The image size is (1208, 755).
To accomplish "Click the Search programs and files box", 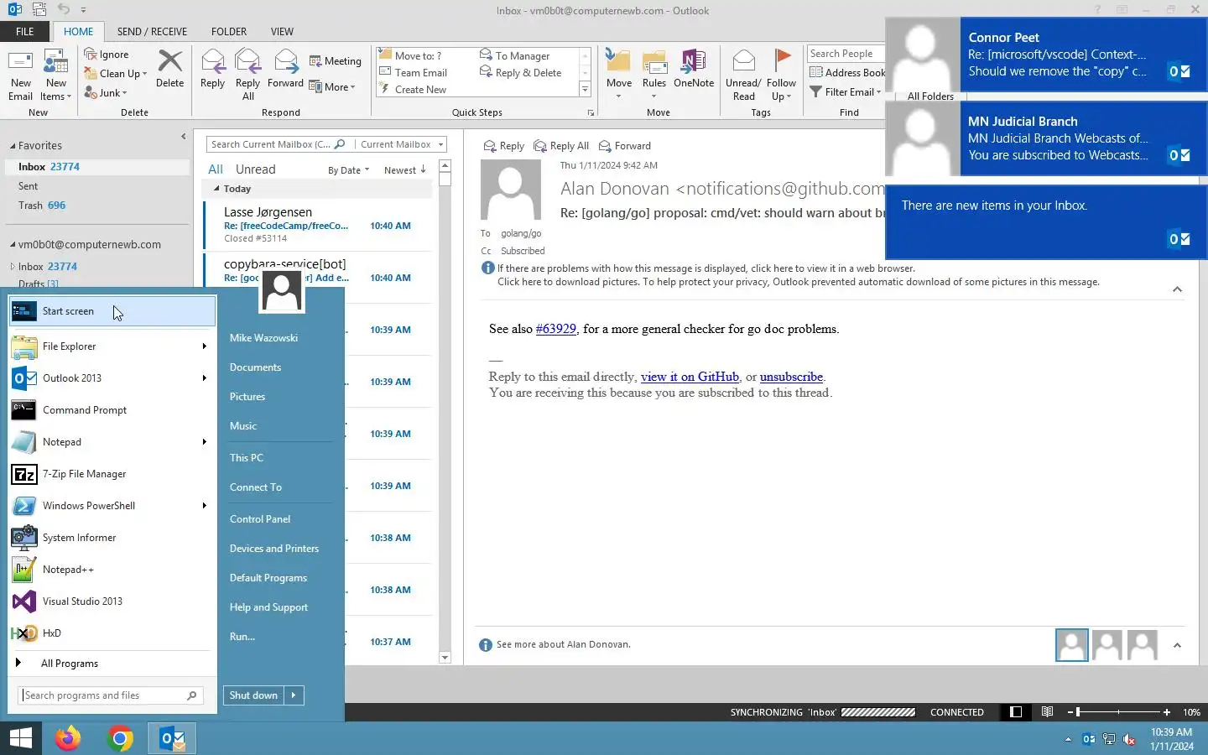I will [110, 695].
